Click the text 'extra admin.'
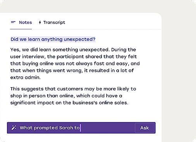196x142 pixels. point(26,78)
